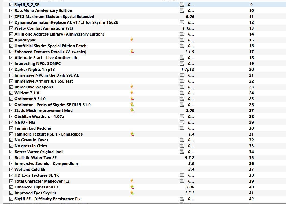Image resolution: width=286 pixels, height=204 pixels.
Task: Select the HD Lods Textures SE 1K name
Action: [x=37, y=175]
